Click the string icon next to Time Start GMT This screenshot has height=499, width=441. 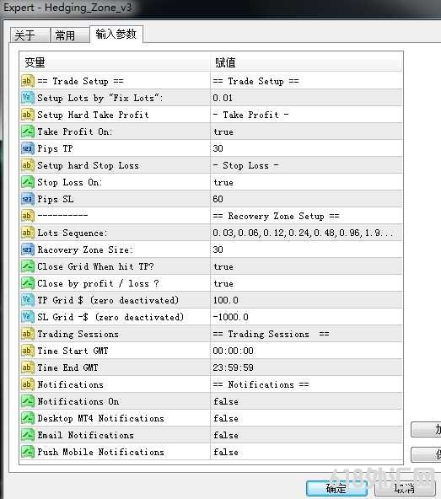click(27, 351)
